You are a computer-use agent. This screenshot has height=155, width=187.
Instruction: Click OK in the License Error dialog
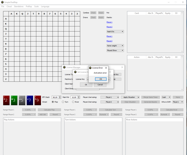[x=101, y=79]
